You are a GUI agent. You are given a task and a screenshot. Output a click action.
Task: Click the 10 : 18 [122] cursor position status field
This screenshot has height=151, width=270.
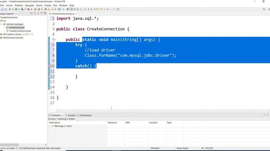207,148
